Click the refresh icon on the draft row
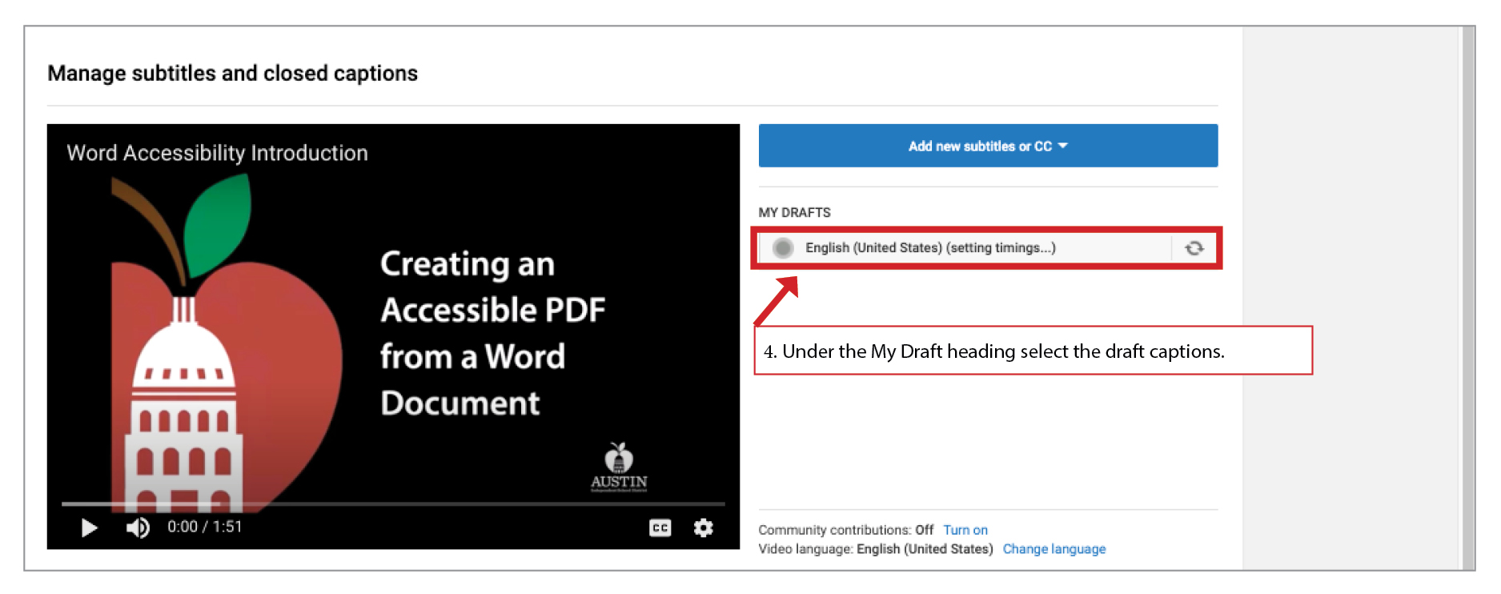1501x594 pixels. click(1194, 248)
